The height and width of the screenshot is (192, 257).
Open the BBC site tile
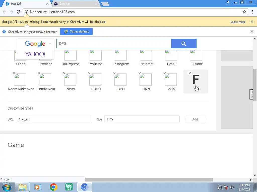[121, 82]
